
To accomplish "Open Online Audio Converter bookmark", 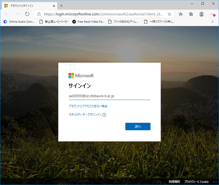I will 19,22.
